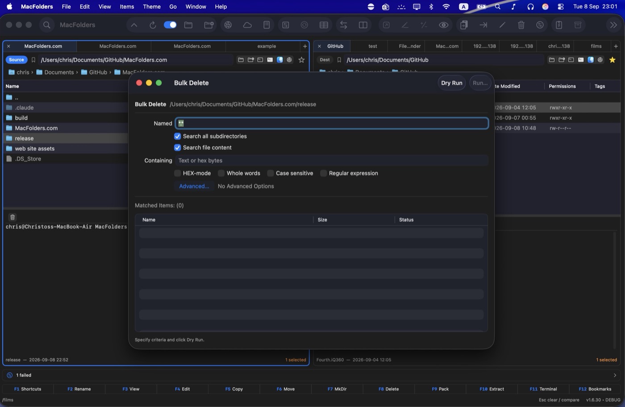Open the Advanced... options link

coord(194,186)
